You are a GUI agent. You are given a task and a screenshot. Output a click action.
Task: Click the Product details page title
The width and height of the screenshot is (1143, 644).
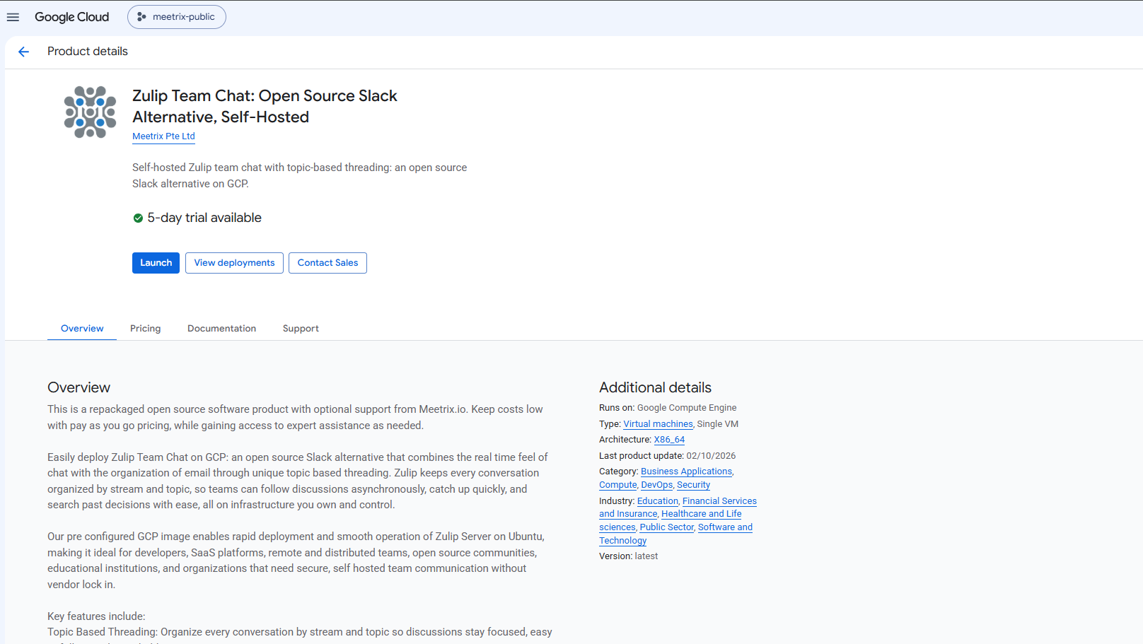pyautogui.click(x=88, y=52)
